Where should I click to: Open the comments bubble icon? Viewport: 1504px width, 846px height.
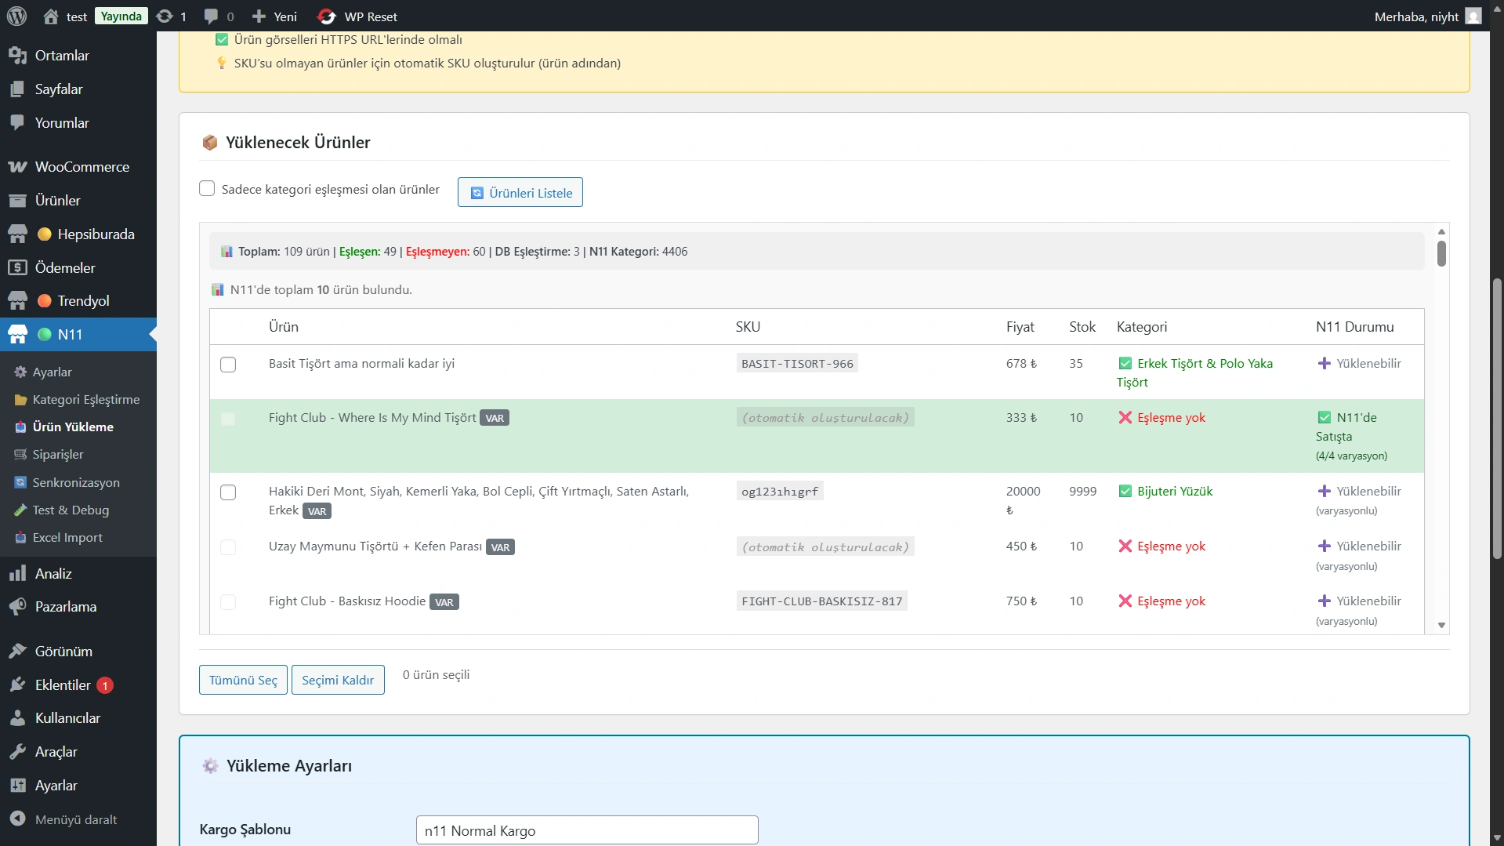pos(211,16)
